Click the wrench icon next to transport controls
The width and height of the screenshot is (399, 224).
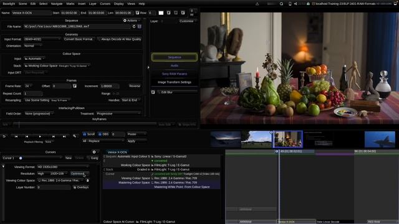(x=75, y=136)
